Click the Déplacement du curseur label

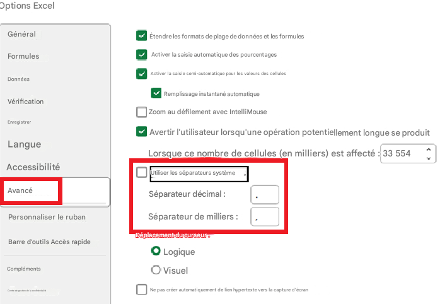click(173, 235)
